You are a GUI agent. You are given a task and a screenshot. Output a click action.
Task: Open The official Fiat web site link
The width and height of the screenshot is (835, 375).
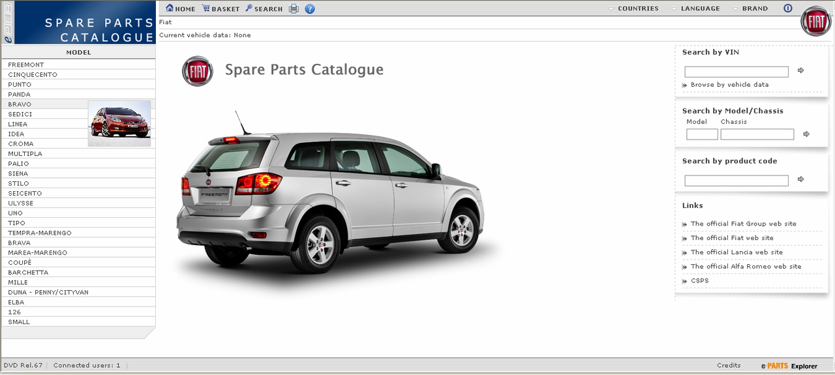(x=732, y=238)
